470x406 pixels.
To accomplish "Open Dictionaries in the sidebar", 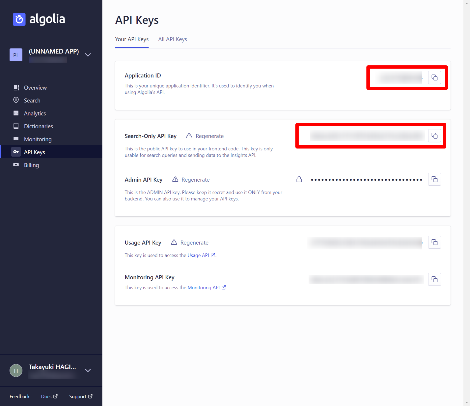I will [38, 126].
